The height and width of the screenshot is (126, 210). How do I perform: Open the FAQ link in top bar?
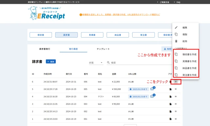coord(178,2)
